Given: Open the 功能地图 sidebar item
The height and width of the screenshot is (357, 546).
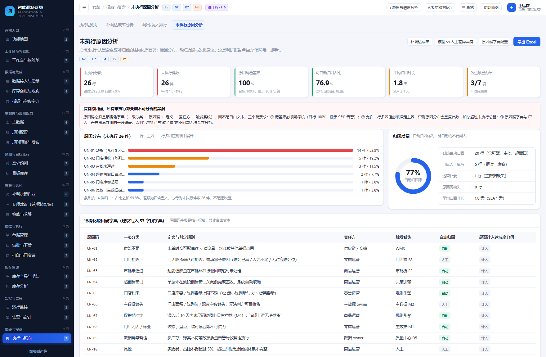Looking at the screenshot, I should 37,39.
